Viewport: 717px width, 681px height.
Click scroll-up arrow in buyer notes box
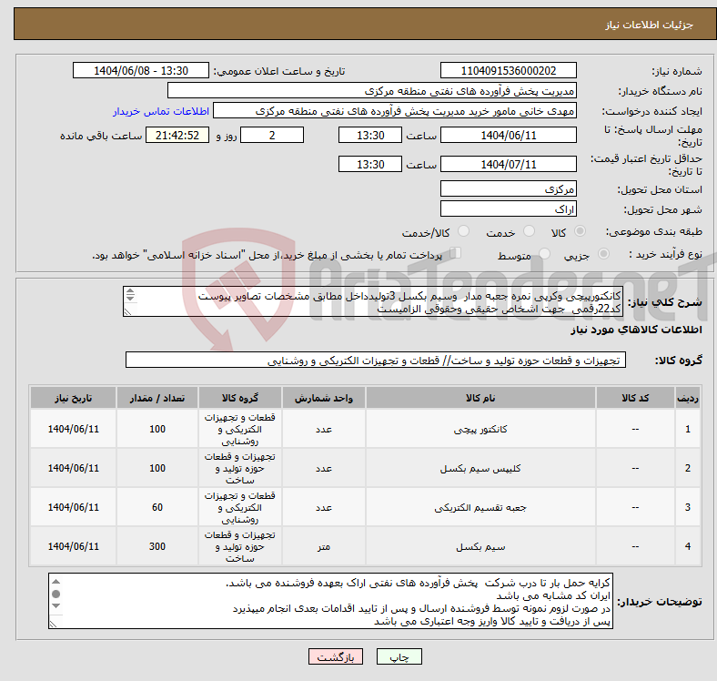56,581
